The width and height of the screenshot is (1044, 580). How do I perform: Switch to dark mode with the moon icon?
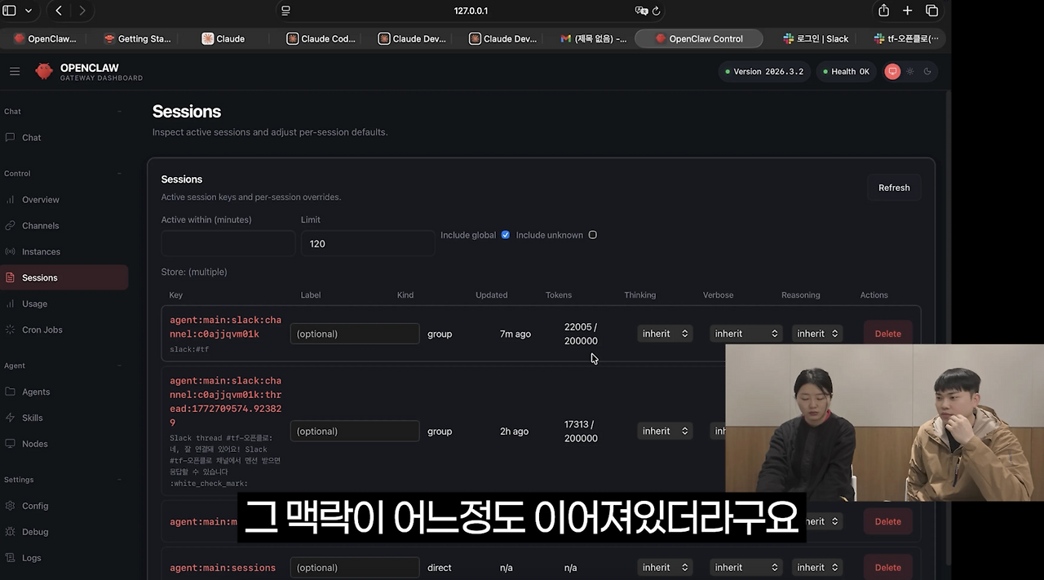[927, 71]
